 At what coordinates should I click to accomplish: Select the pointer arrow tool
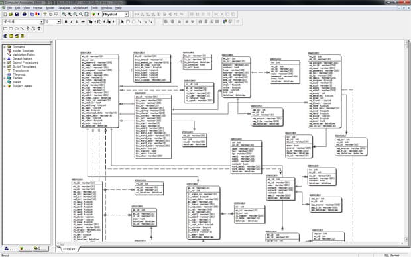[122, 21]
